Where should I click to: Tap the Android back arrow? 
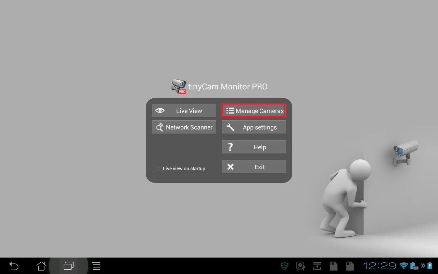pyautogui.click(x=14, y=266)
